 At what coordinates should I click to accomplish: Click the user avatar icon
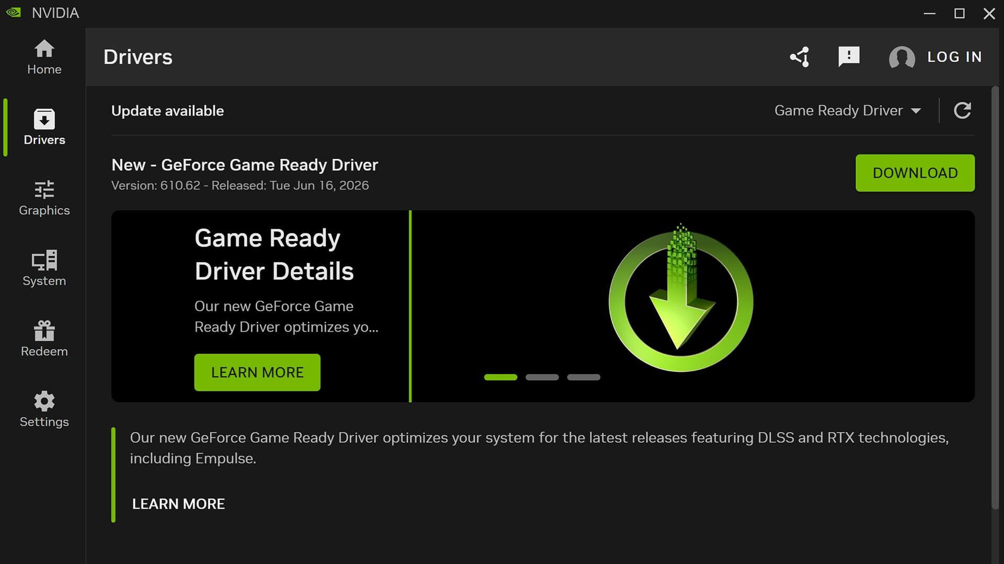click(x=902, y=57)
